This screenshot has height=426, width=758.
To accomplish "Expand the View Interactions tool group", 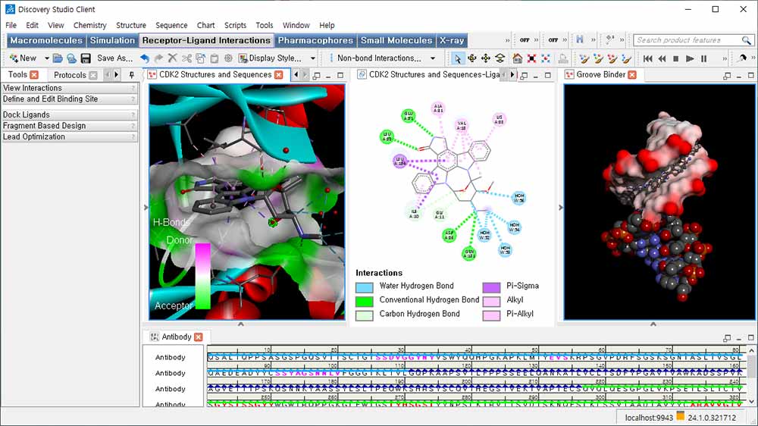I will [x=70, y=88].
